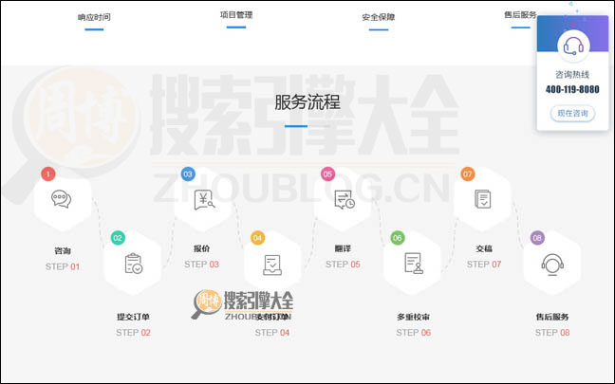The width and height of the screenshot is (615, 384).
Task: Click the blue 03 step badge
Action: pyautogui.click(x=188, y=174)
